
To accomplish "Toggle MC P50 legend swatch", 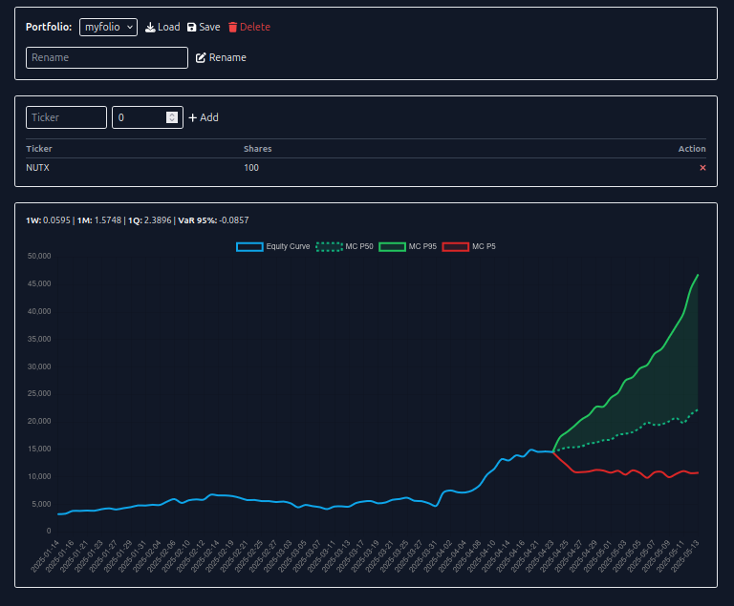I will [329, 247].
